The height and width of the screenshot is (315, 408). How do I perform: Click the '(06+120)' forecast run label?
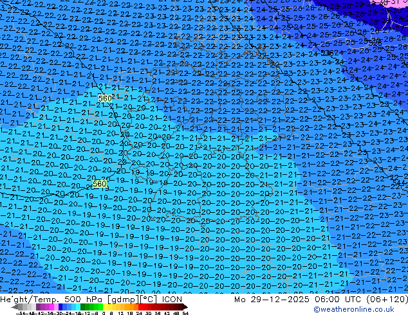tap(387, 300)
